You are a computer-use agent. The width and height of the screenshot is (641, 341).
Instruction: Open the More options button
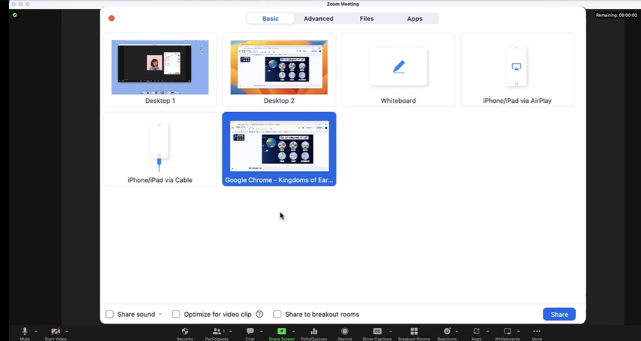tap(537, 331)
